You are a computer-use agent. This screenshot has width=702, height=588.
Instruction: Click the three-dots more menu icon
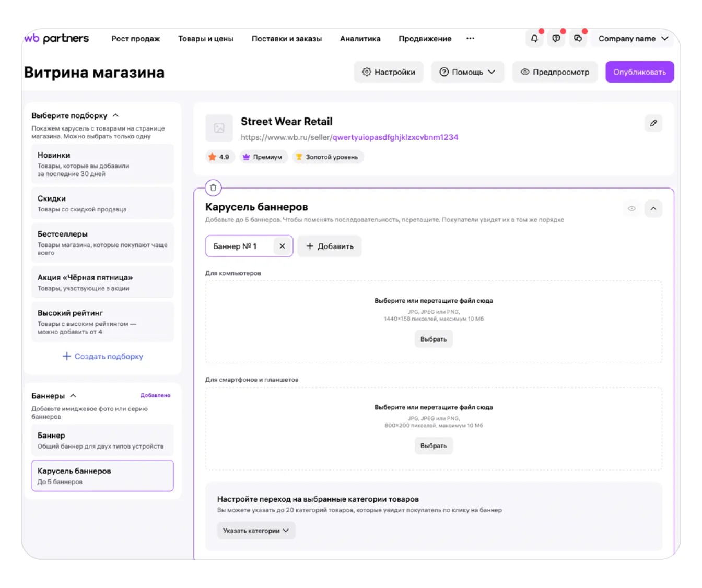[470, 39]
